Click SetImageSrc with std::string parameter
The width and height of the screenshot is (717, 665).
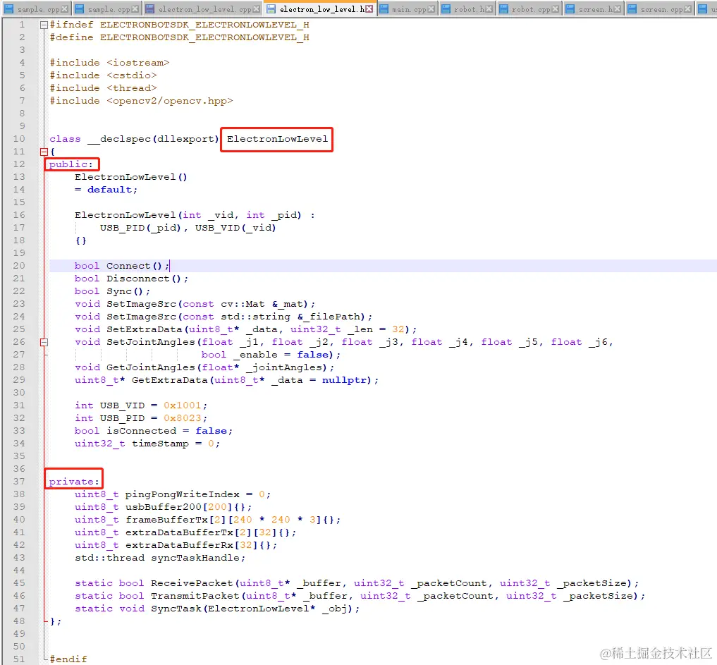click(223, 317)
